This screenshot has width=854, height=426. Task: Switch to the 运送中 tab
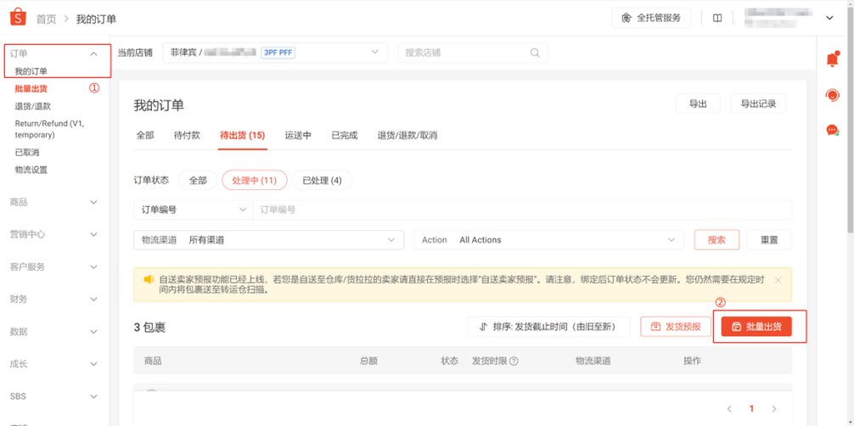(x=298, y=135)
